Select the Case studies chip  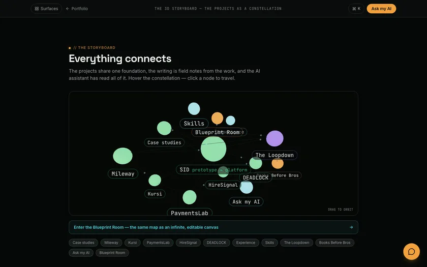83,243
